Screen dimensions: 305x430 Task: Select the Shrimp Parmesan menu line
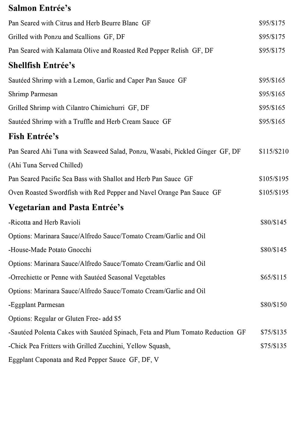point(33,94)
